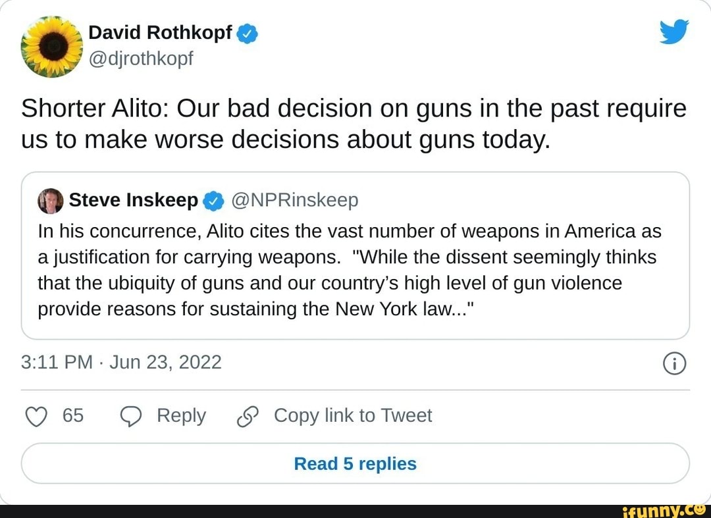
Task: Click the copy link chain icon
Action: [248, 416]
